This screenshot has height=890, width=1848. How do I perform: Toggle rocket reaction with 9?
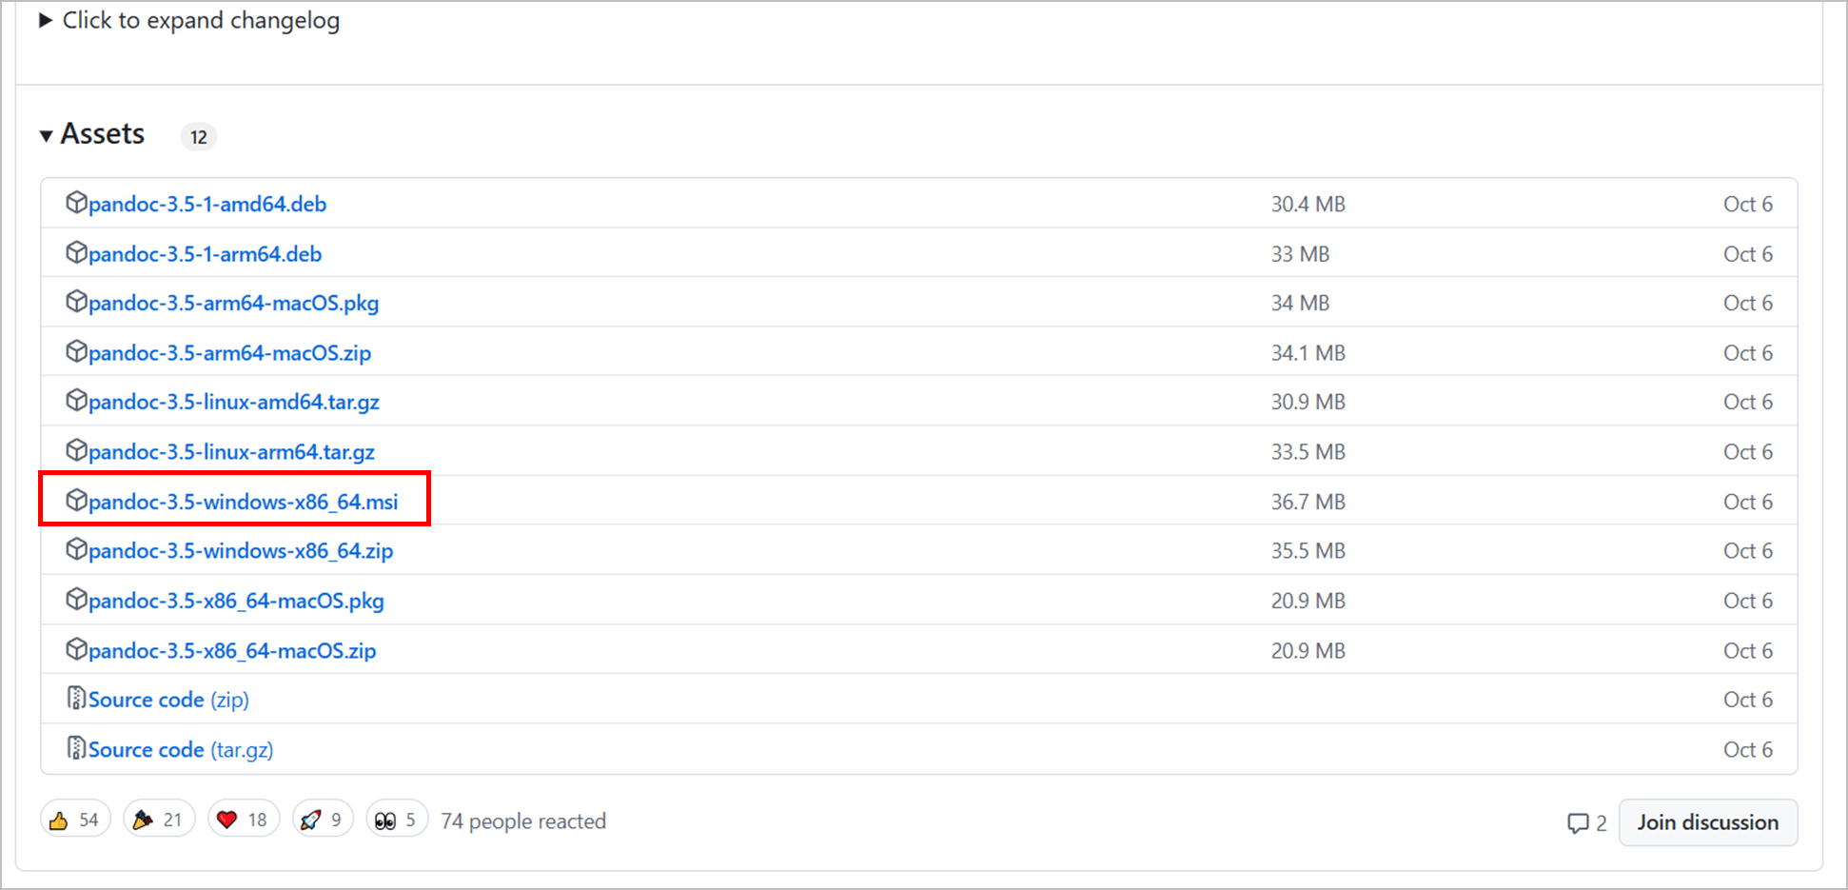323,820
